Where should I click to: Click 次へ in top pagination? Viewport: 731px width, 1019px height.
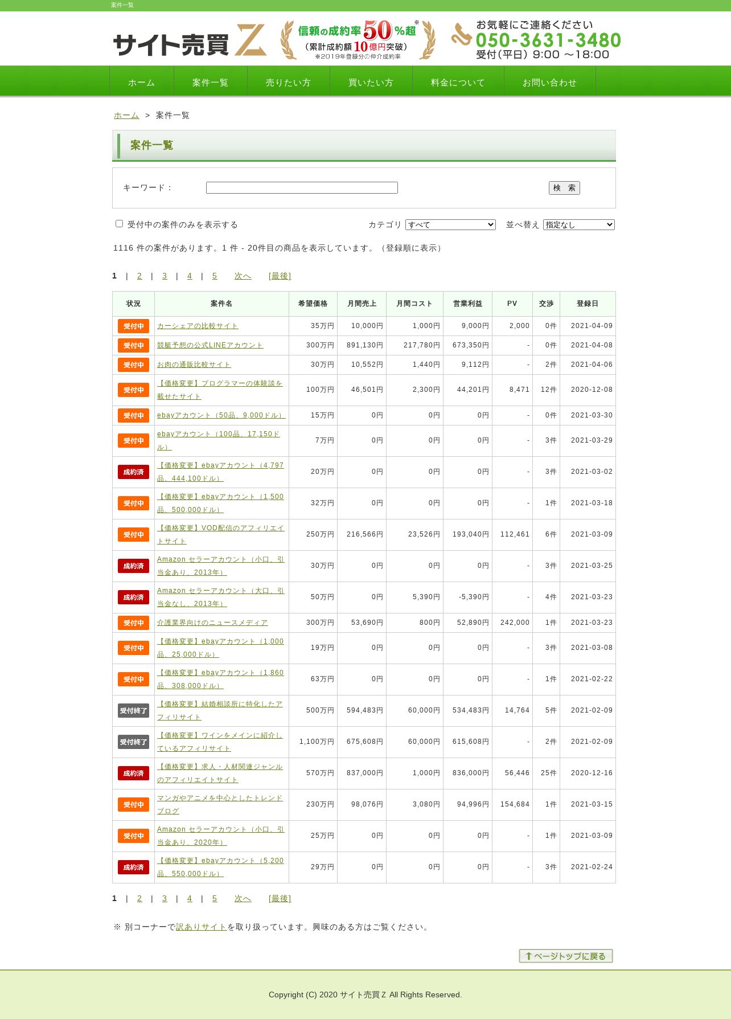243,276
